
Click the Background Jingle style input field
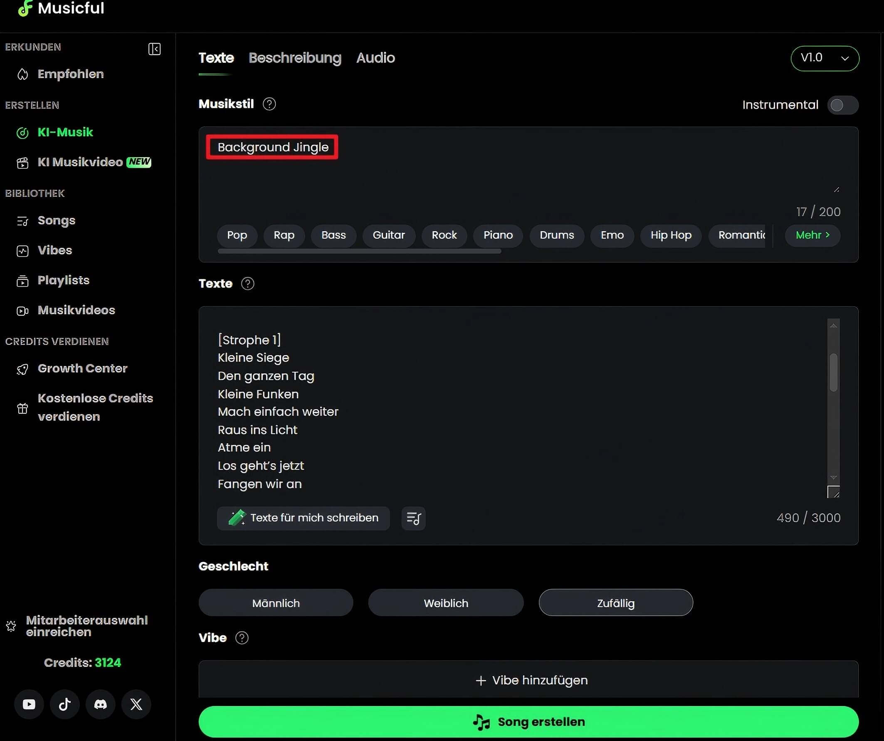pos(273,147)
